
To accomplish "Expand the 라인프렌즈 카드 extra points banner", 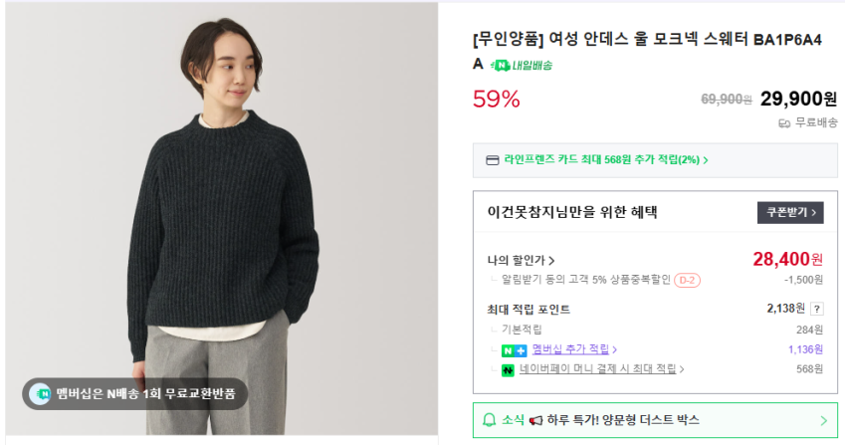I will coord(655,160).
